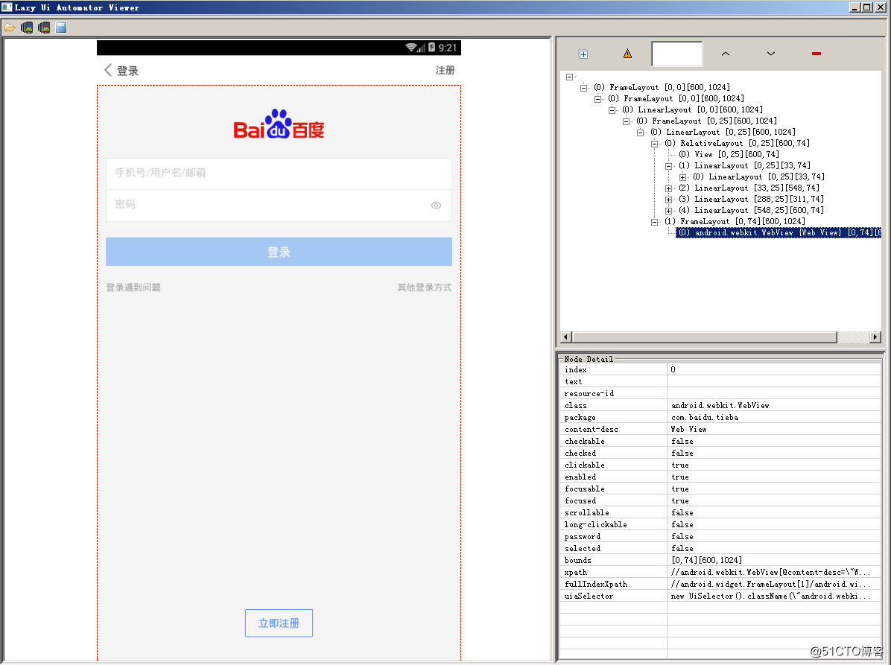Tap the 注册 link at top right
Viewport: 891px width, 665px height.
[x=445, y=70]
